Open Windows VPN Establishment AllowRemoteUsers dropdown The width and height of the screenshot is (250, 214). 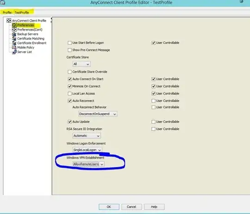(88, 164)
